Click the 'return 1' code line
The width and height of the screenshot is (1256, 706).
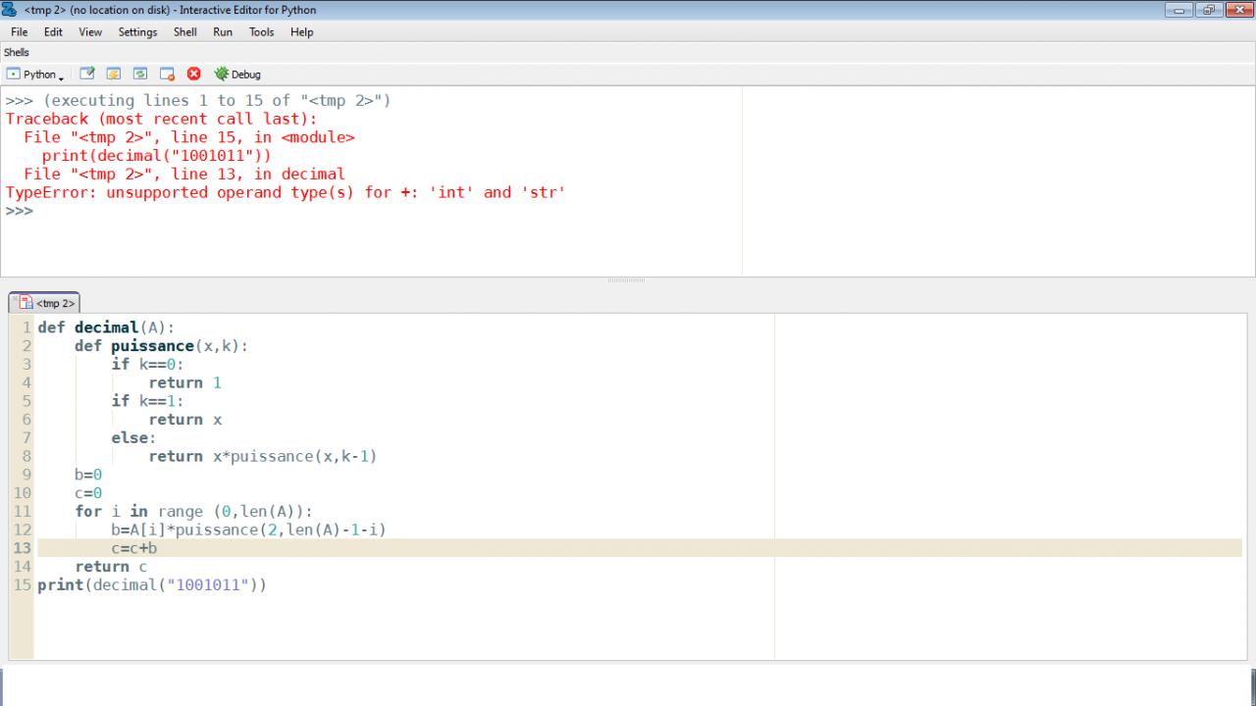point(185,382)
